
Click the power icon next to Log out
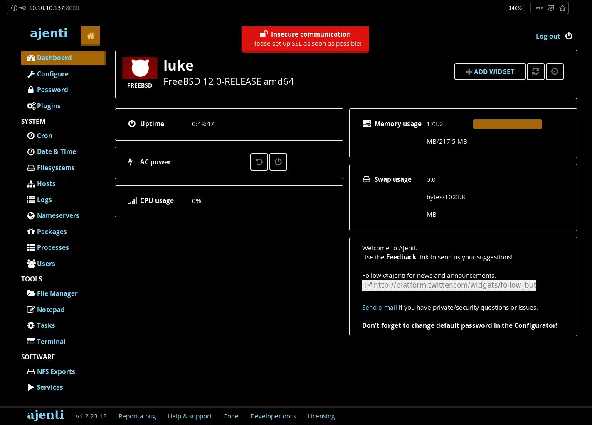pos(569,36)
